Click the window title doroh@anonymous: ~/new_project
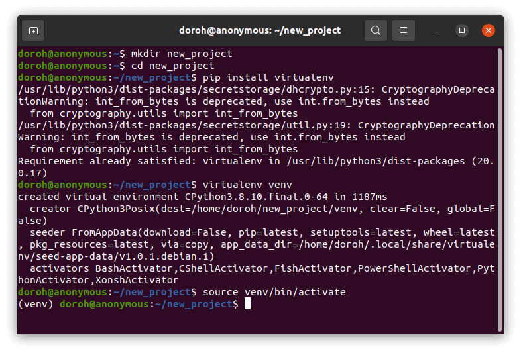The width and height of the screenshot is (521, 353). pos(260,30)
